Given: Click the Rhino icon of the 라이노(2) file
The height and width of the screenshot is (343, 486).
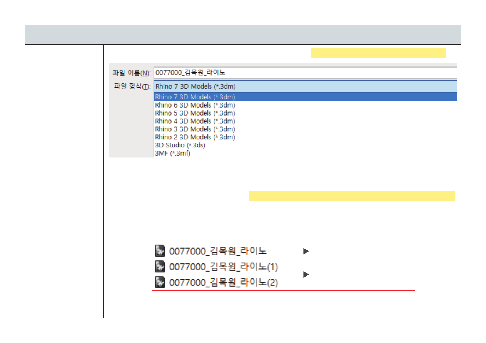Looking at the screenshot, I should point(160,283).
